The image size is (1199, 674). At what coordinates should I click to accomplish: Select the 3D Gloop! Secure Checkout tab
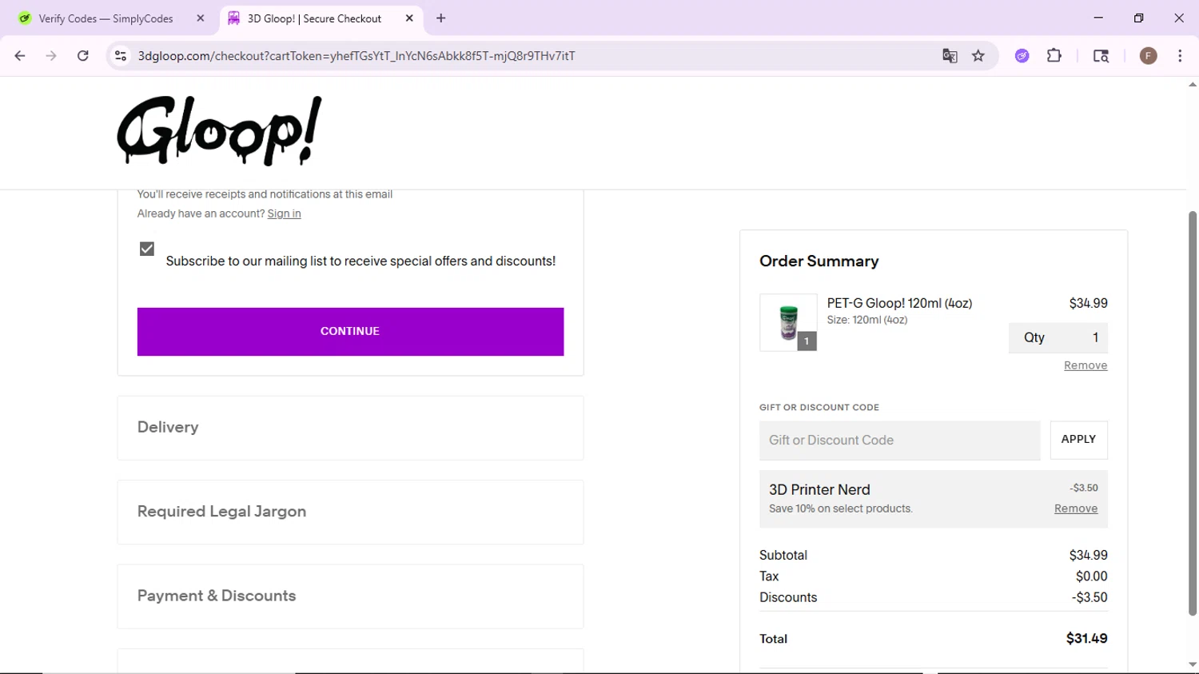click(x=314, y=18)
